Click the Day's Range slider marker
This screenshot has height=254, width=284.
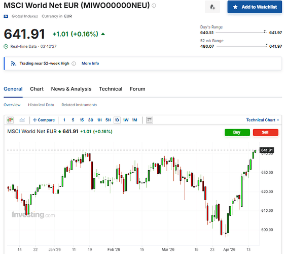[265, 31]
